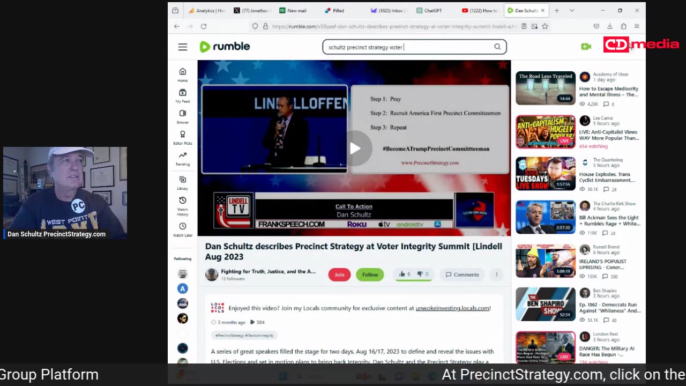Open Watch Later in sidebar

point(183,230)
